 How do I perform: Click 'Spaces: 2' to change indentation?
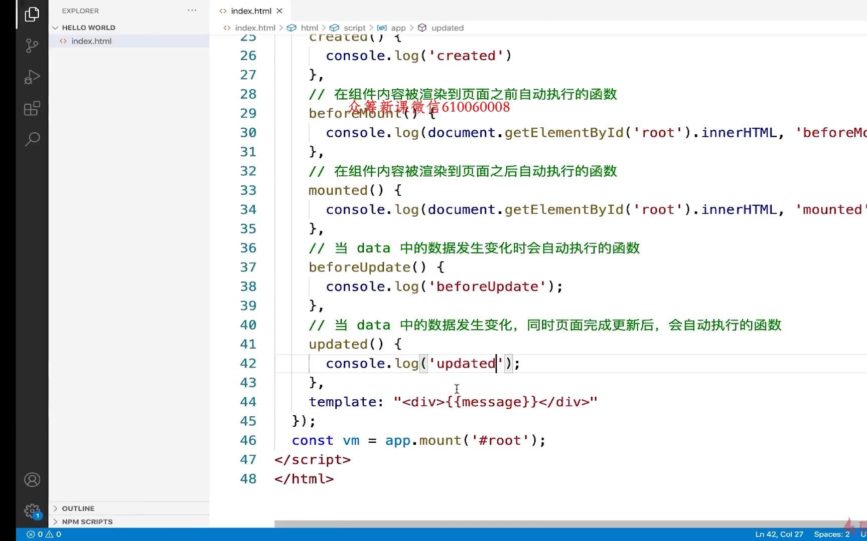pyautogui.click(x=831, y=534)
